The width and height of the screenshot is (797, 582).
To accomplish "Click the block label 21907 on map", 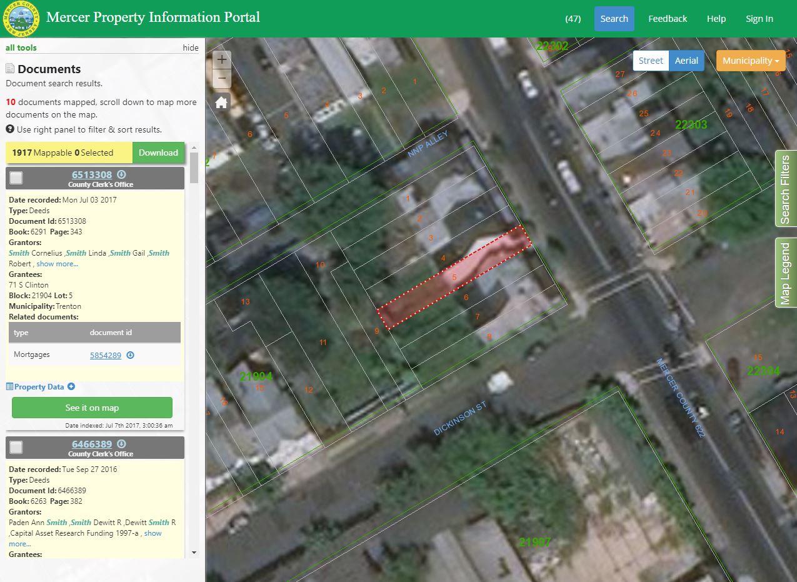I will pos(535,543).
